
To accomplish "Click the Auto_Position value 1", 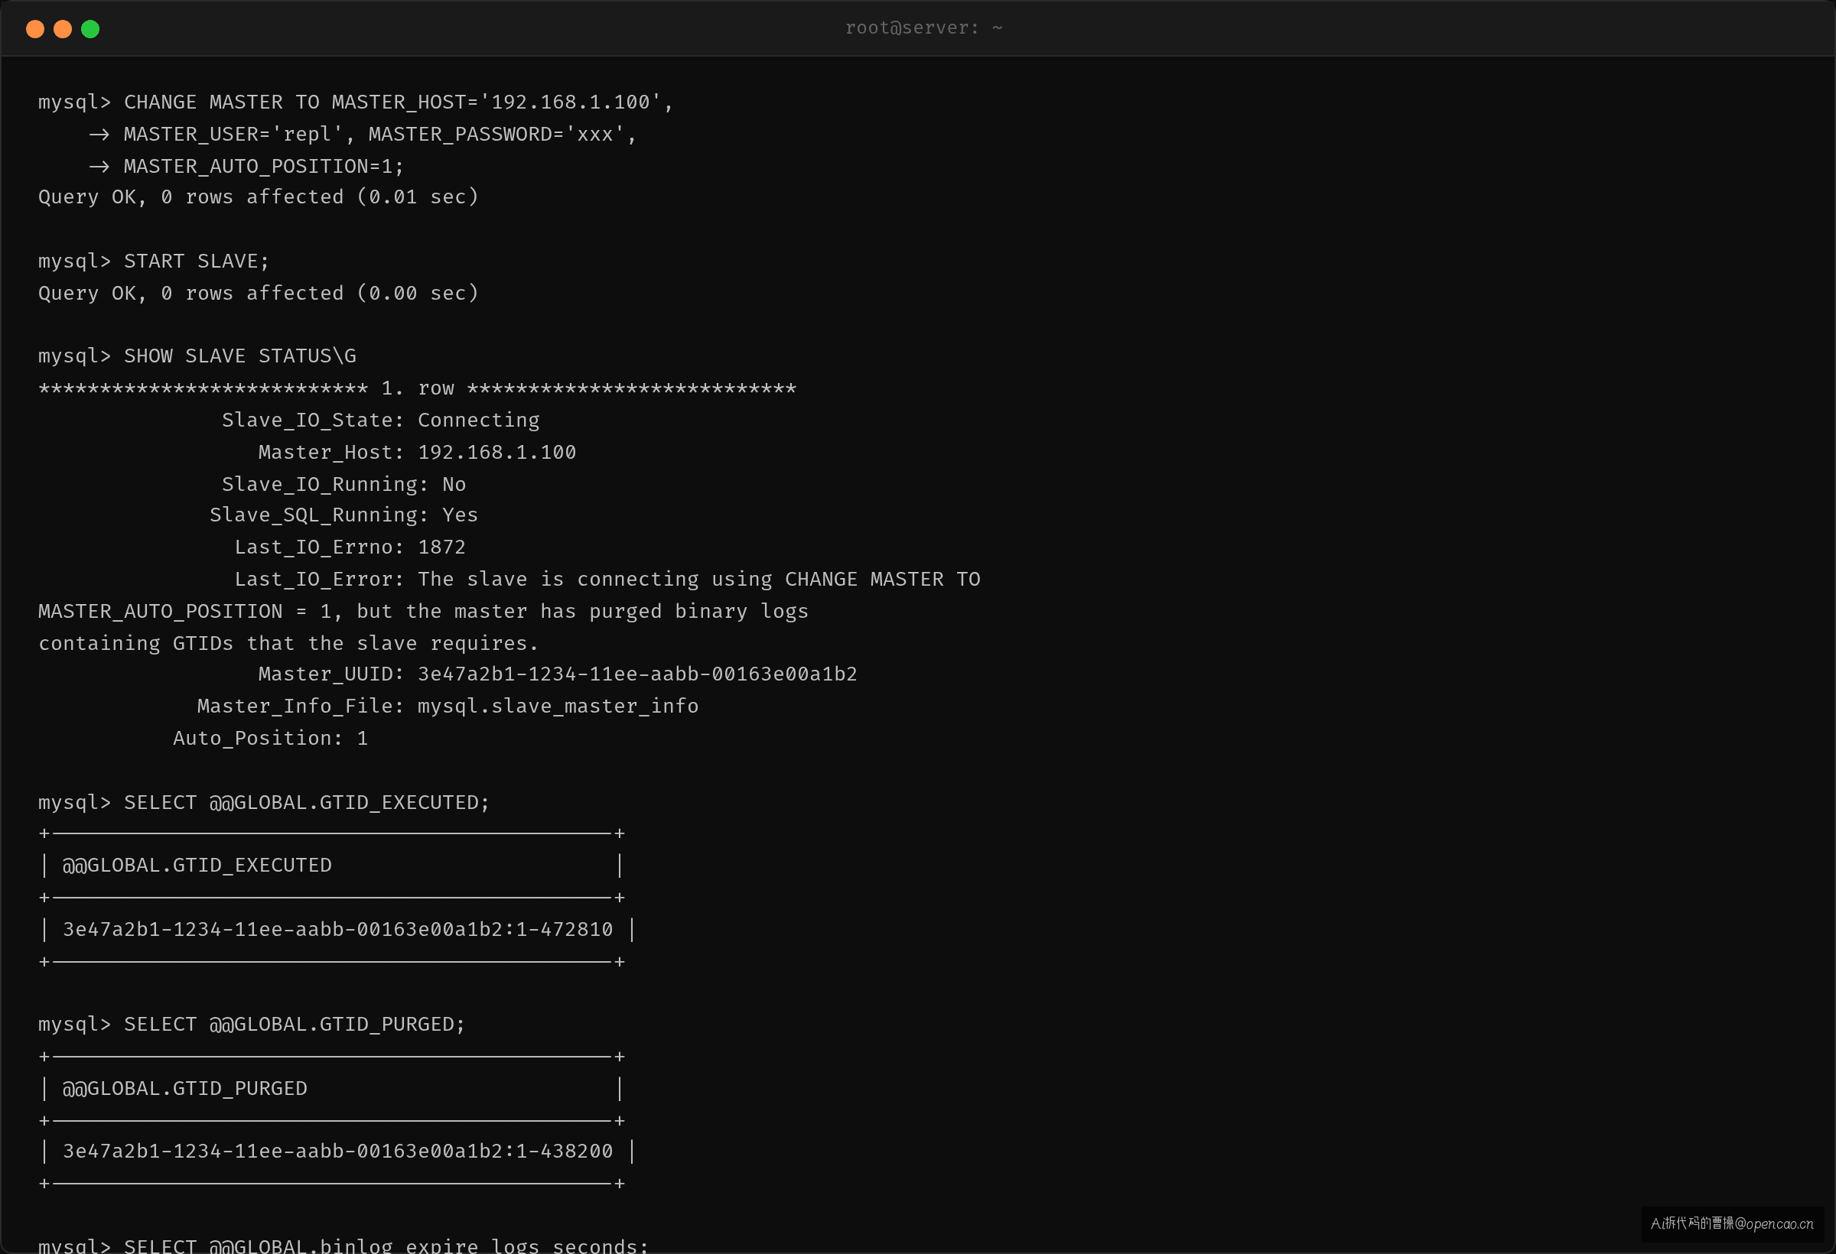I will (x=363, y=738).
